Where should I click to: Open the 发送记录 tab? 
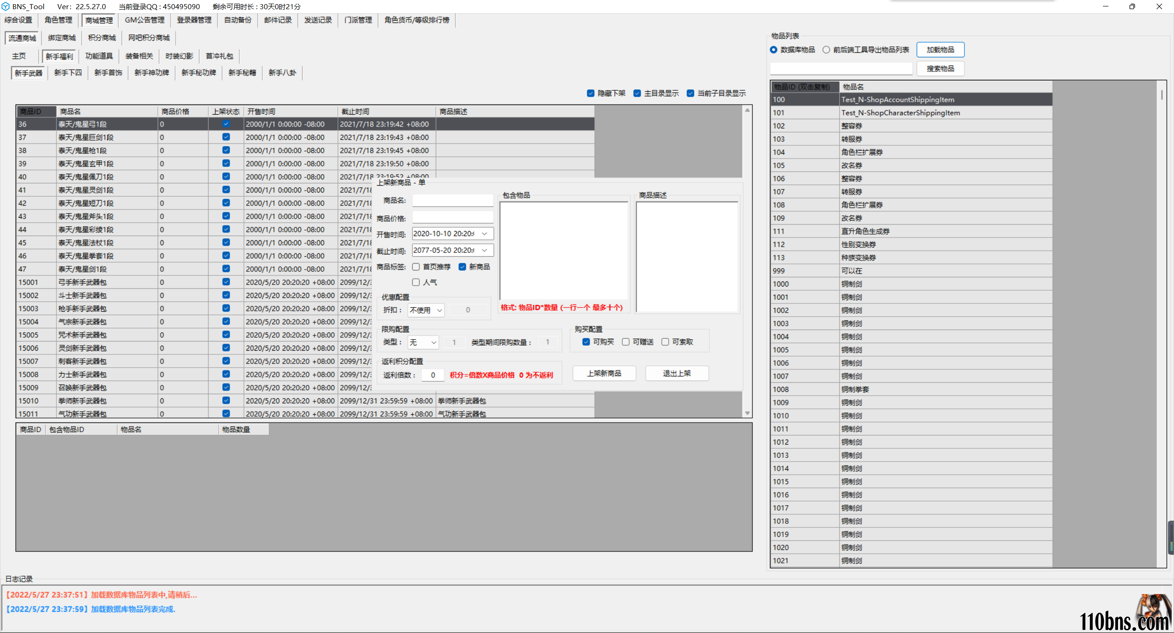[x=318, y=20]
